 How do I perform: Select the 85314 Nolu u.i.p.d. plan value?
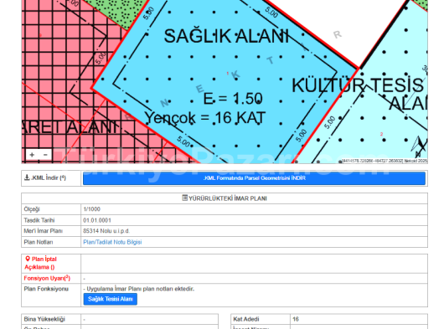coord(106,231)
